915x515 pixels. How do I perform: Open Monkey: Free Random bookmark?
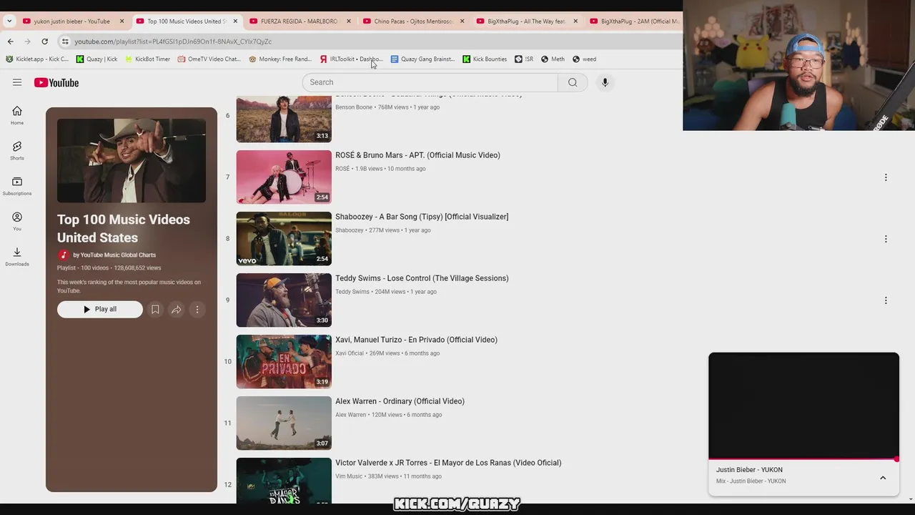(280, 59)
